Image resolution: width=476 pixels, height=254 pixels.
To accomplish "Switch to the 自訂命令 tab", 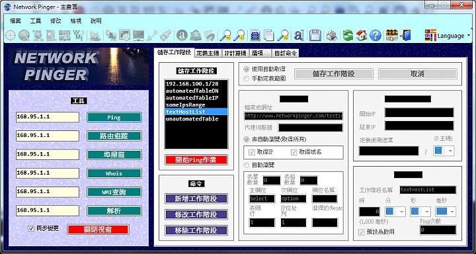I will point(286,53).
